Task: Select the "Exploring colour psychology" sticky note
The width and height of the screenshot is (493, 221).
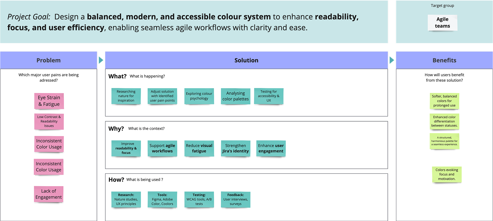Action: [199, 96]
